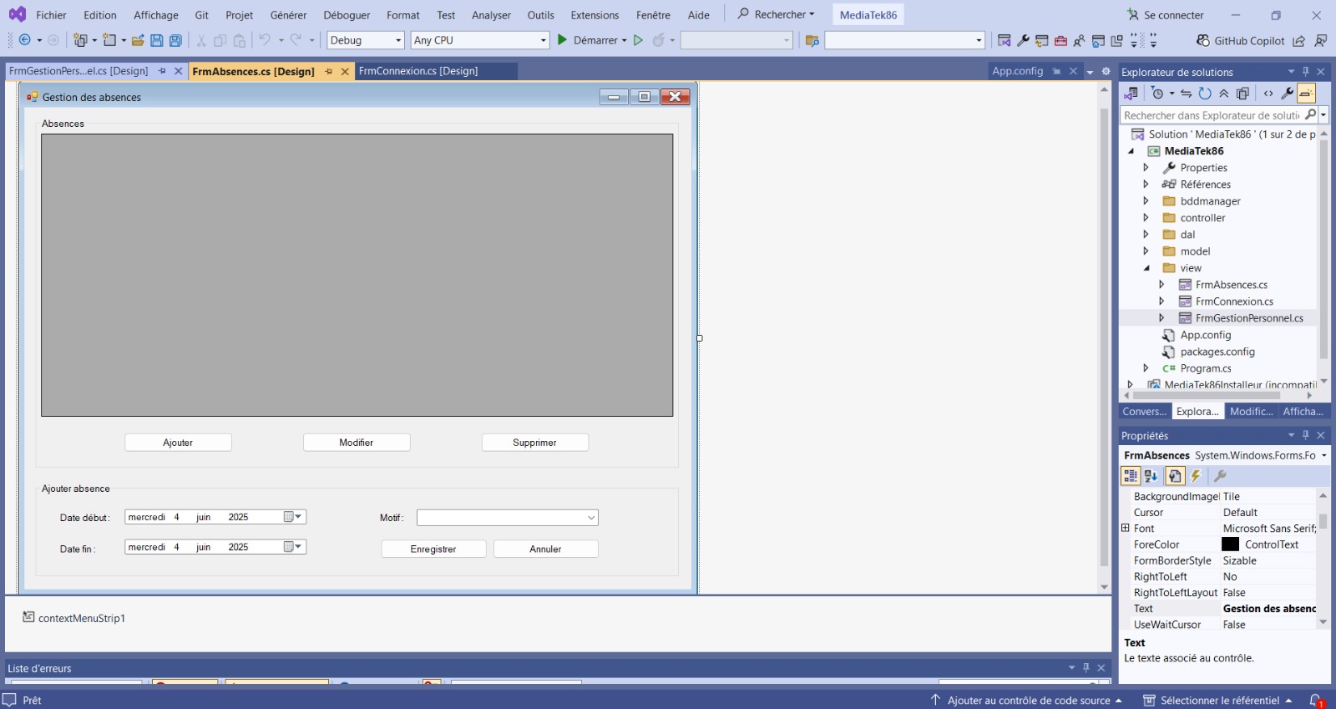Select the contextMenuStrip1 component

tap(73, 618)
